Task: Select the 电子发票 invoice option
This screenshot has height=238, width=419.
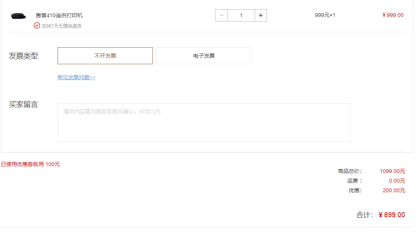Action: [x=204, y=56]
